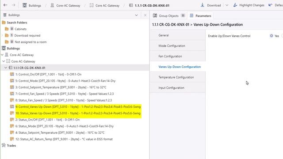Image resolution: width=283 pixels, height=159 pixels.
Task: Open the Mode Configuration page
Action: coord(178,46)
